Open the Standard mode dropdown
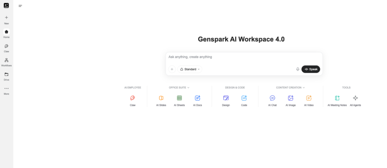The height and width of the screenshot is (168, 387). coord(190,69)
